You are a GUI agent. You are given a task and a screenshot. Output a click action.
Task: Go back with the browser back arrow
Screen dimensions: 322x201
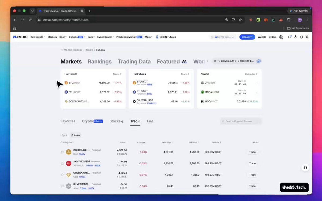tap(15, 20)
